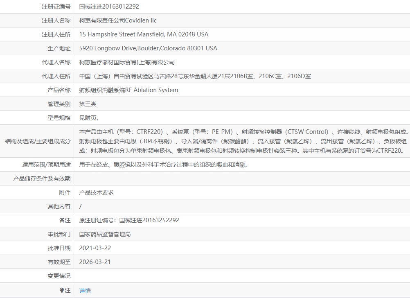Open the 详情 link
This screenshot has height=298, width=410.
coord(85,290)
